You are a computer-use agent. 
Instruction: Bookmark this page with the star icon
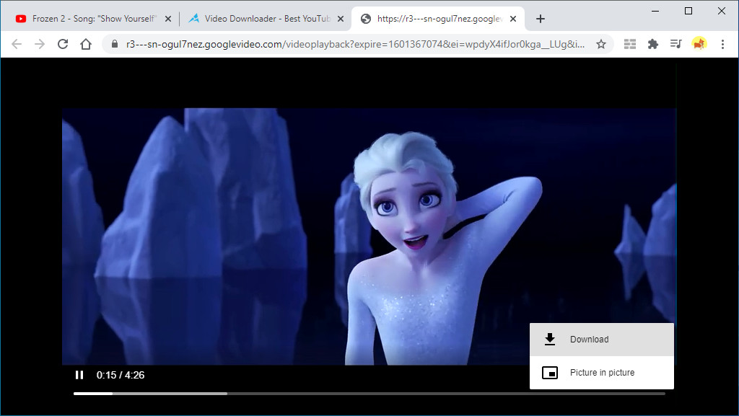(601, 44)
